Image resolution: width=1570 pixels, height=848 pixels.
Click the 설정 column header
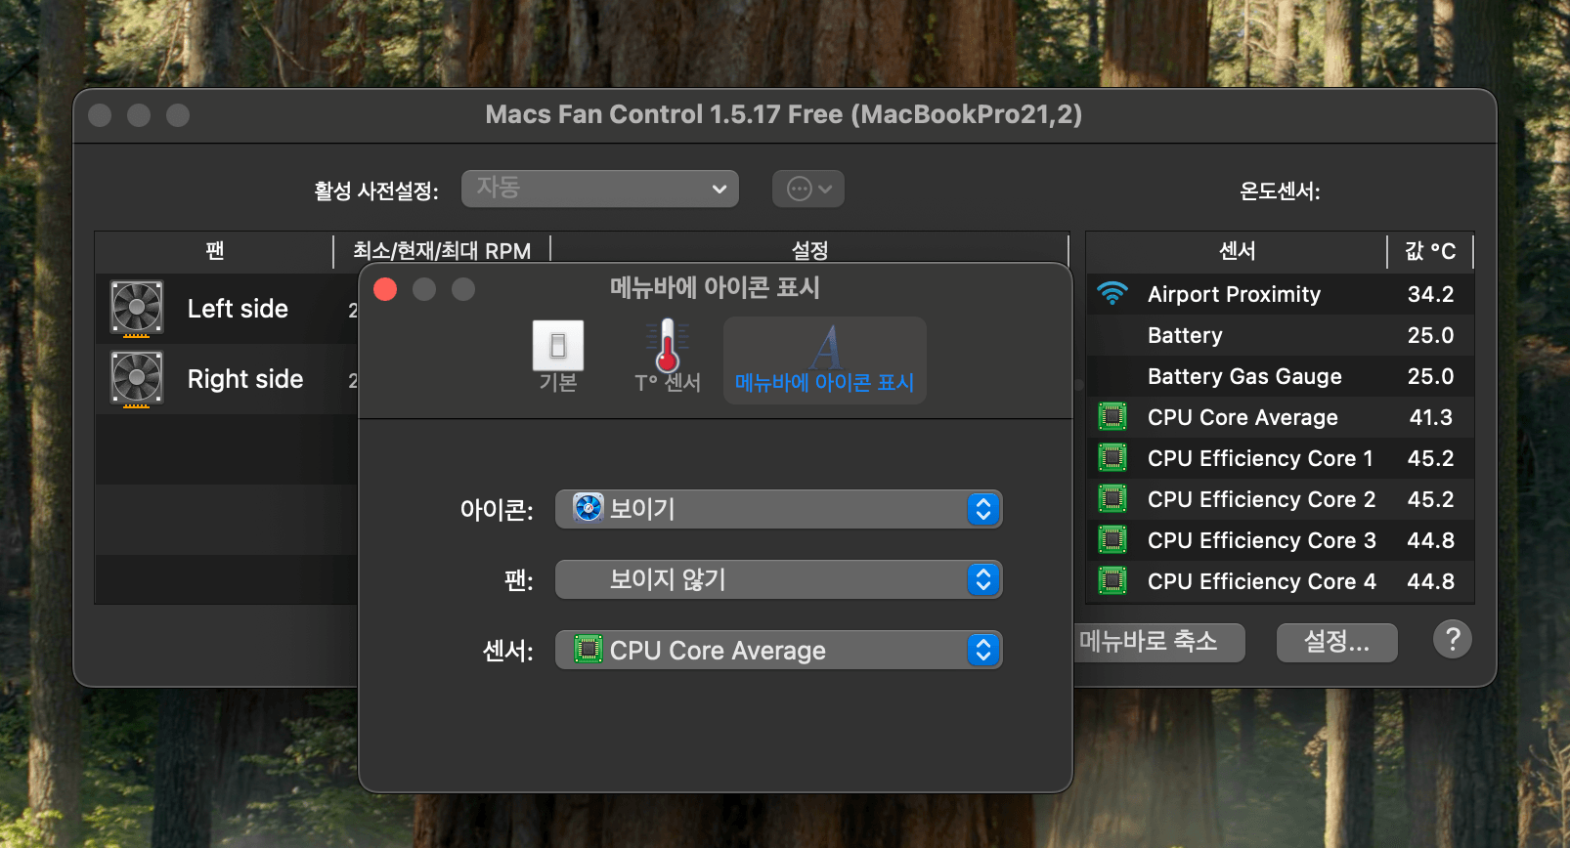point(810,251)
